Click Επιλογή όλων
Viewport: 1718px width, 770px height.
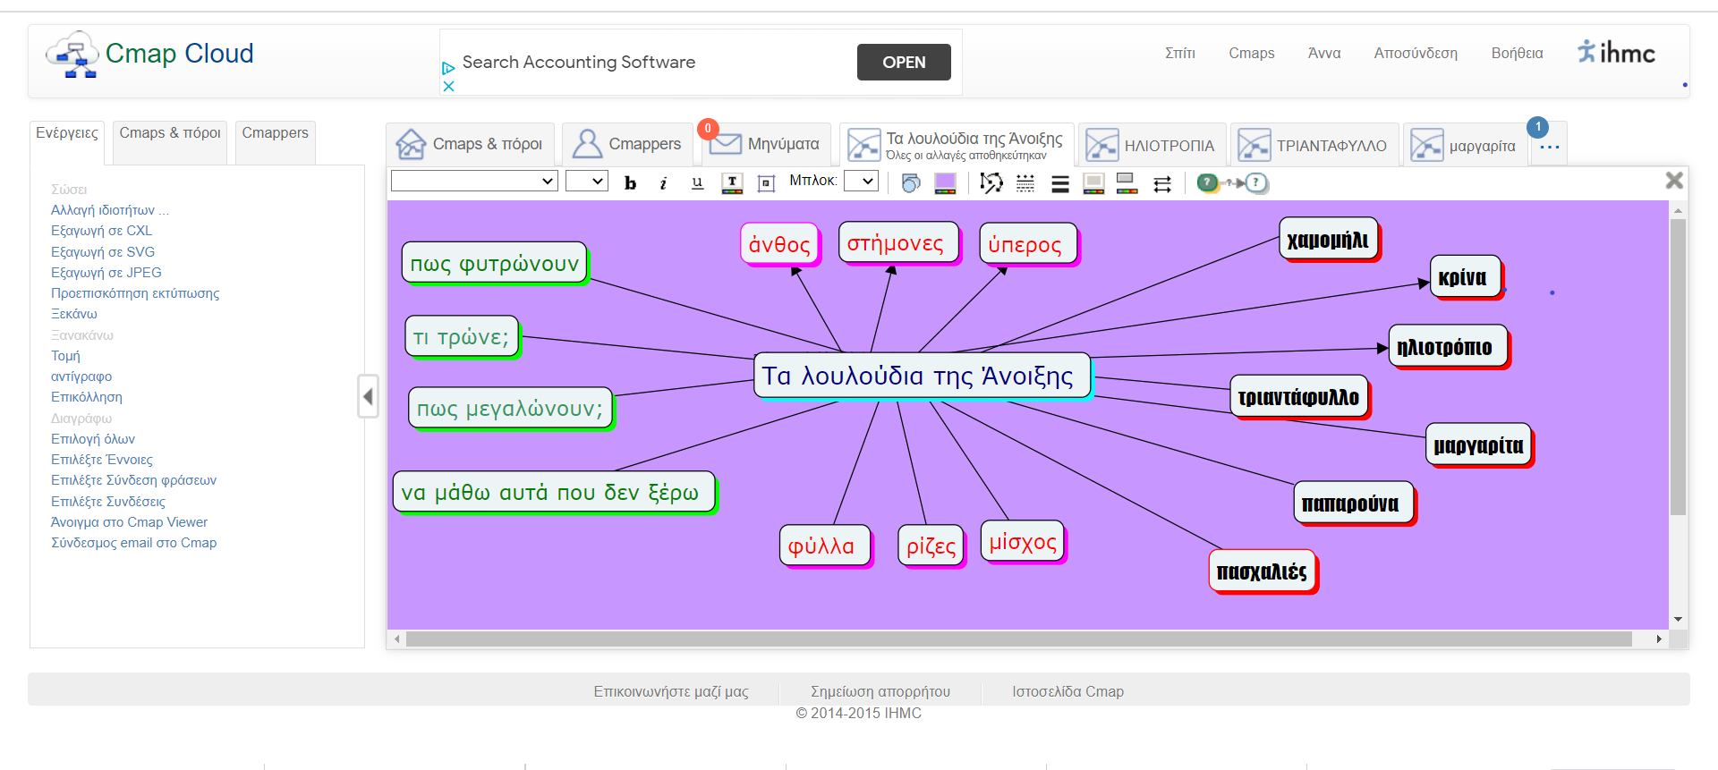point(93,439)
